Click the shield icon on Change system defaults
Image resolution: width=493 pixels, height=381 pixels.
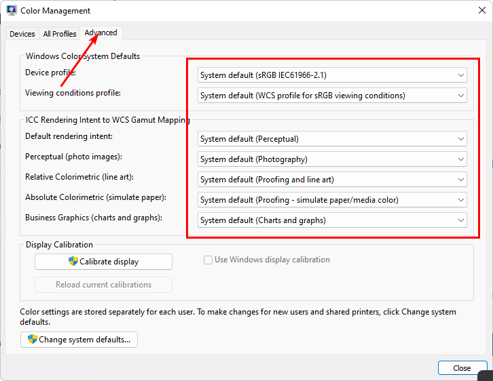click(32, 339)
